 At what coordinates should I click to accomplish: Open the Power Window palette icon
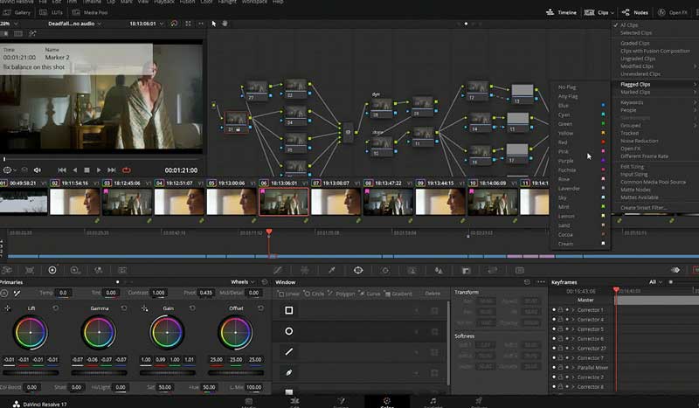click(x=358, y=270)
